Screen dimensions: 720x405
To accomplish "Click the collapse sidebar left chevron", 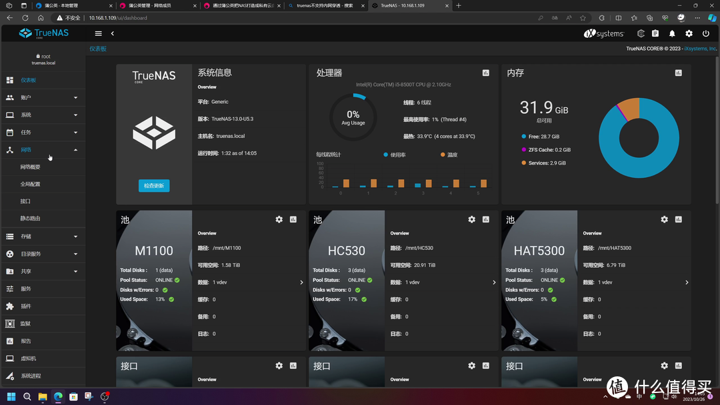I will coord(113,33).
